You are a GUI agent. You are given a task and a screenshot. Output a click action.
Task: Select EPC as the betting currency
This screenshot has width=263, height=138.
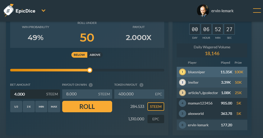(x=155, y=119)
